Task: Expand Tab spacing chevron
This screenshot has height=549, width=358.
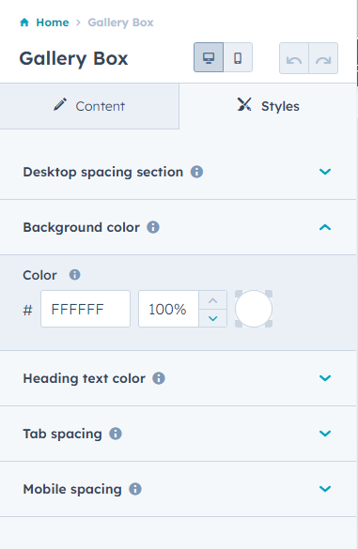Action: tap(325, 434)
